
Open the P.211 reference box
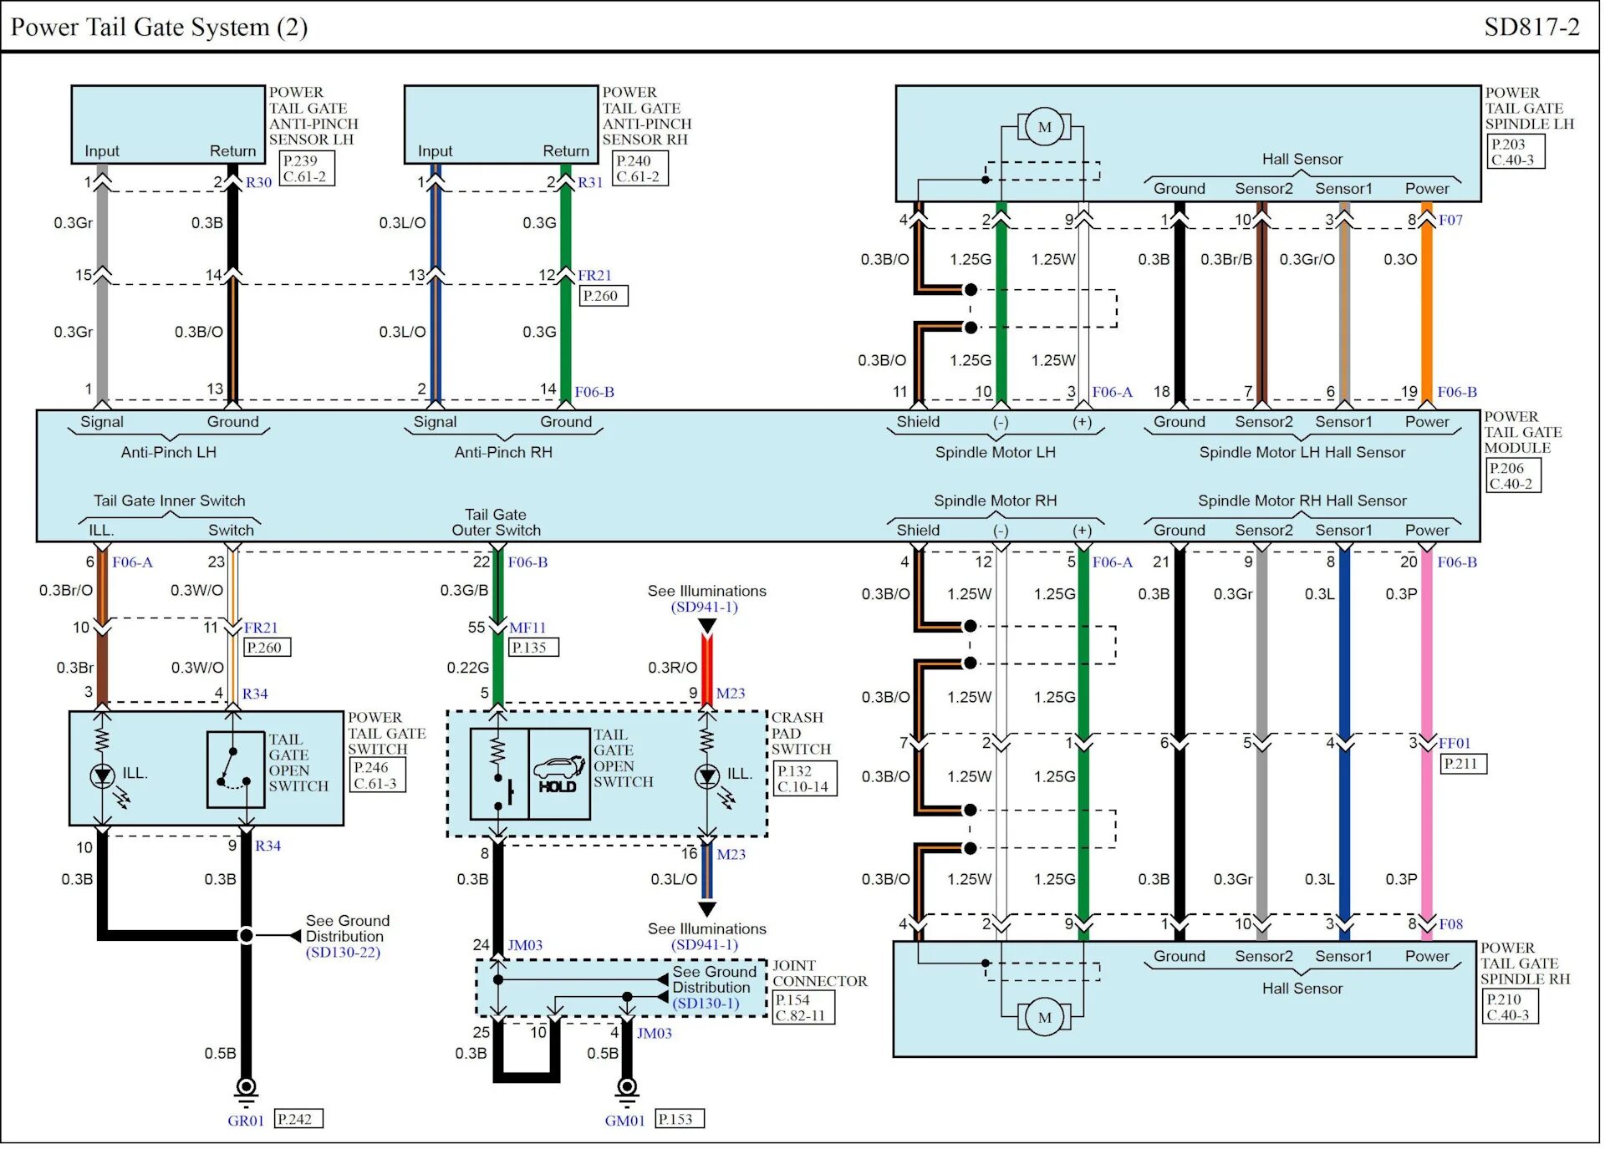click(1465, 763)
